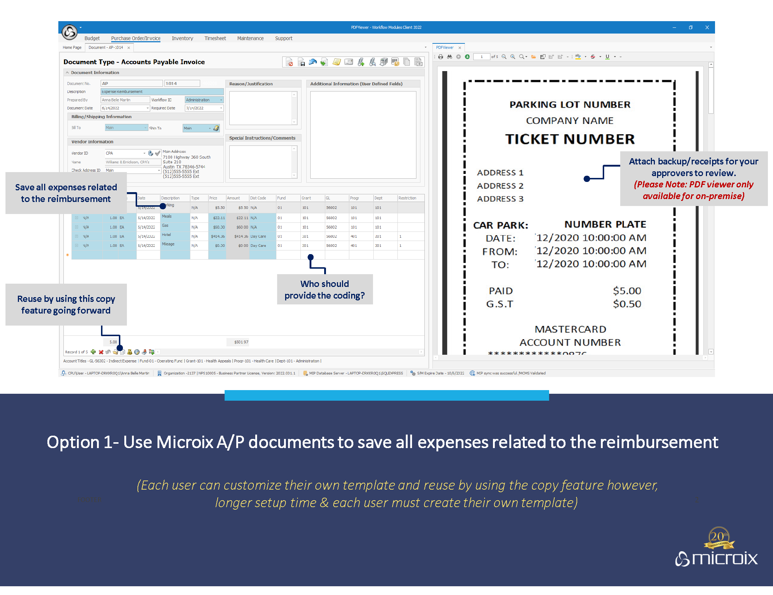Go to next PDF page green arrow
Viewport: 773px width, 595px height.
(467, 57)
